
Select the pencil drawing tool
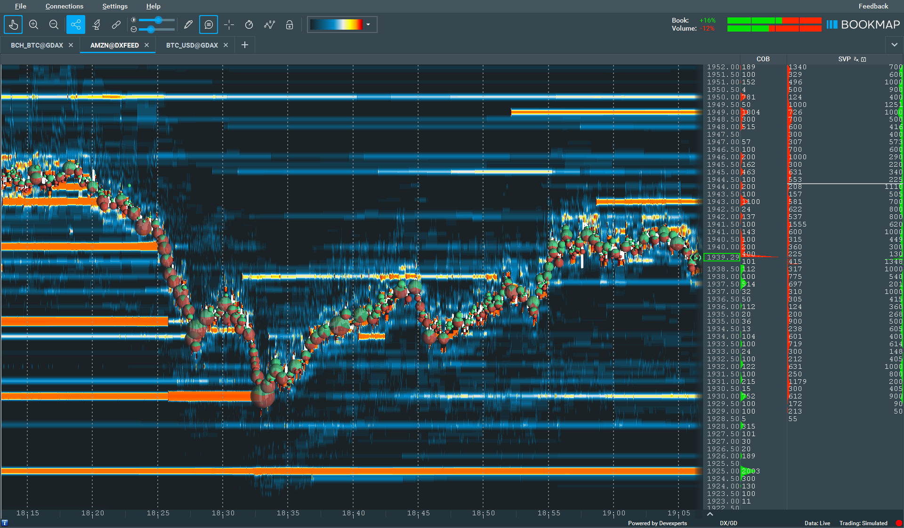point(188,24)
